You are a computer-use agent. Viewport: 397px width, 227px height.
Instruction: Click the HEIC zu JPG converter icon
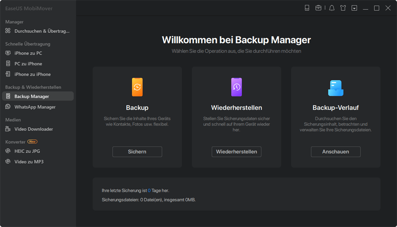coord(8,151)
